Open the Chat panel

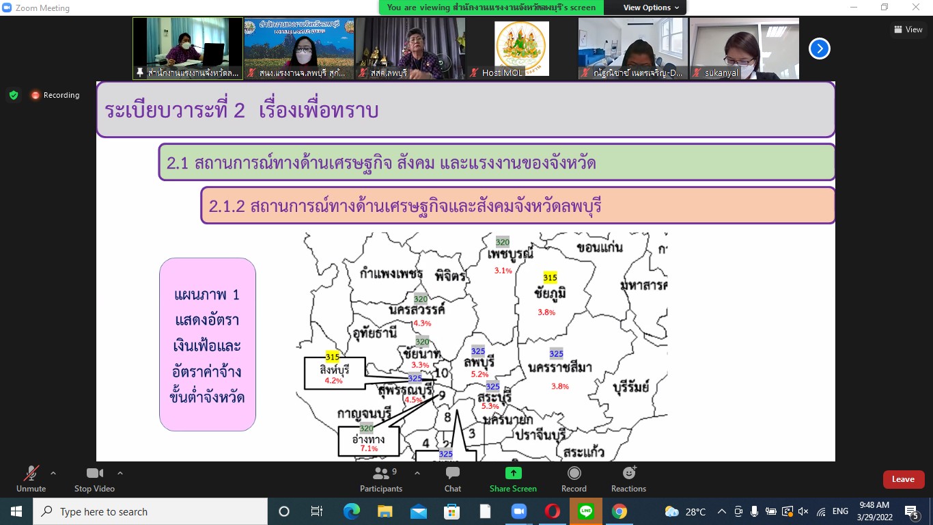452,479
